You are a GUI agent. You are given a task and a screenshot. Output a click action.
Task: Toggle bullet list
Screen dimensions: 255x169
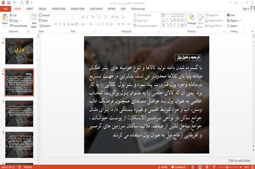click(99, 17)
